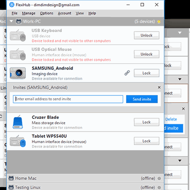Click the USB Keyboard device icon

tap(18, 35)
